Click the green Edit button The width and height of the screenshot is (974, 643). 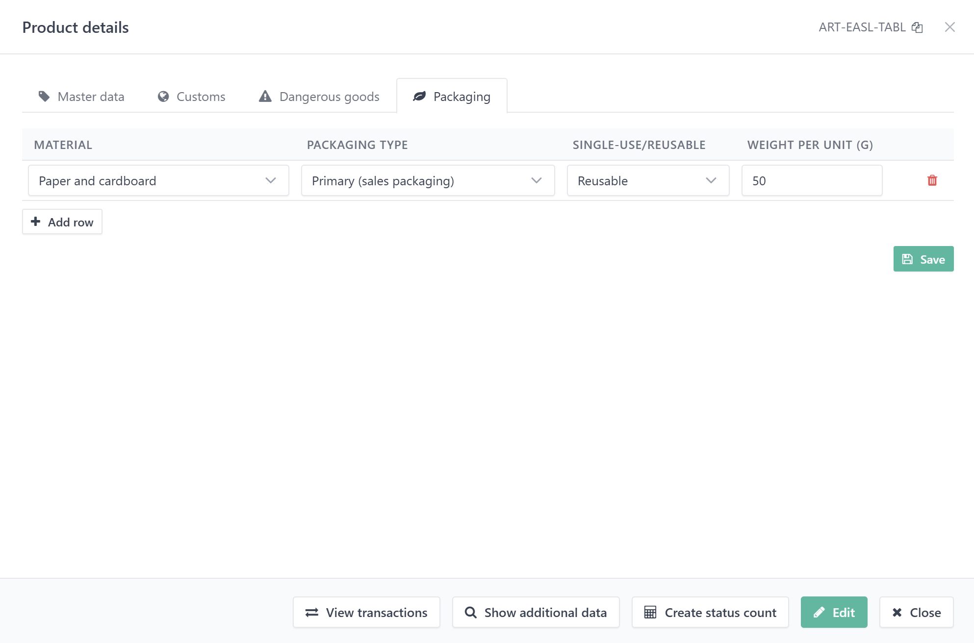(x=834, y=612)
